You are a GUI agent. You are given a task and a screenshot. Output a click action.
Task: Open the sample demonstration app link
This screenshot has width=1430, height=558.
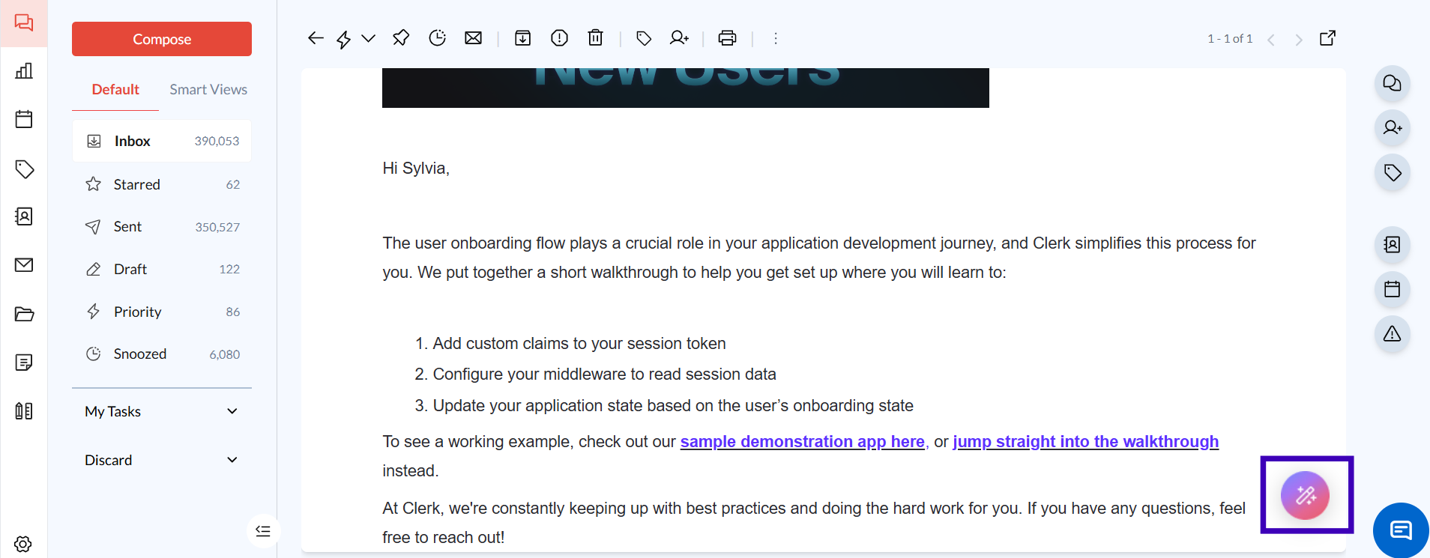point(802,442)
